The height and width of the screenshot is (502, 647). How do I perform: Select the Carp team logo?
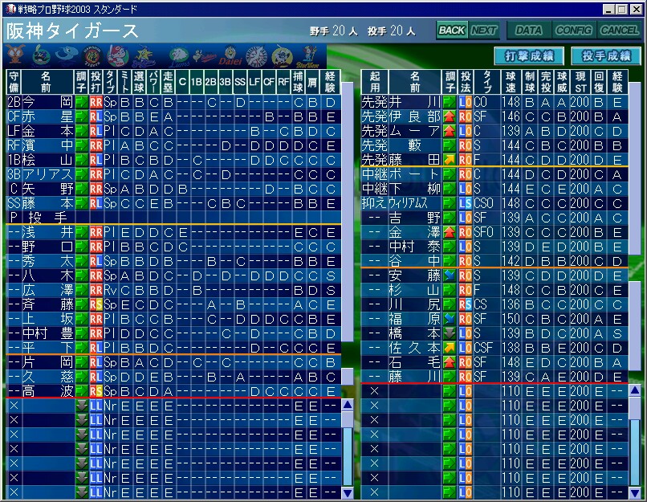pos(117,55)
